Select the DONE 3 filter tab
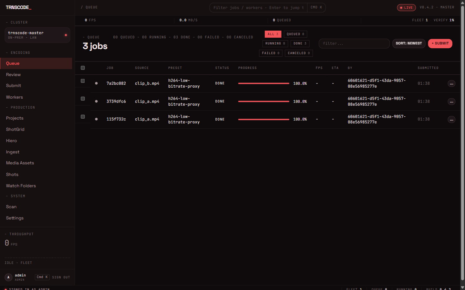465x290 pixels. pos(300,43)
